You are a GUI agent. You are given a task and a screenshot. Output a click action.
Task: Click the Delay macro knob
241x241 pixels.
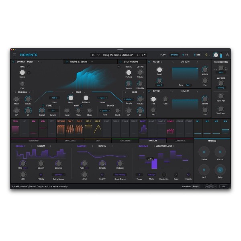pos(220,170)
